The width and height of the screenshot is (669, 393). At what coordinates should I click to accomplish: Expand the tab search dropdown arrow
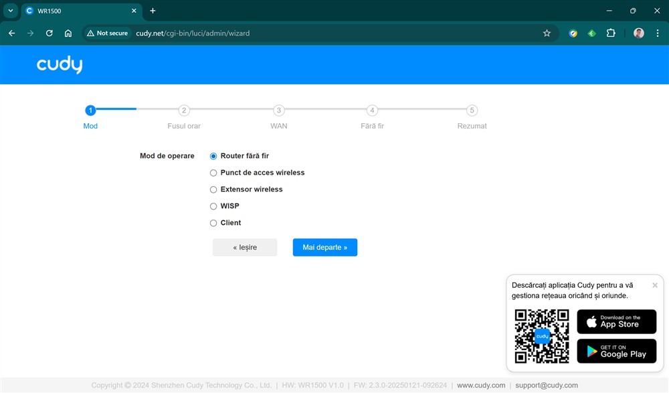tap(10, 11)
